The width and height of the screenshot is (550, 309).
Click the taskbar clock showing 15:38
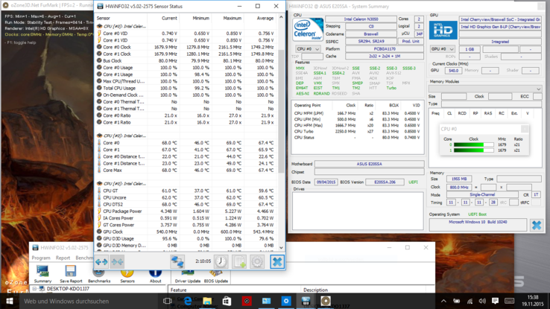(x=532, y=301)
